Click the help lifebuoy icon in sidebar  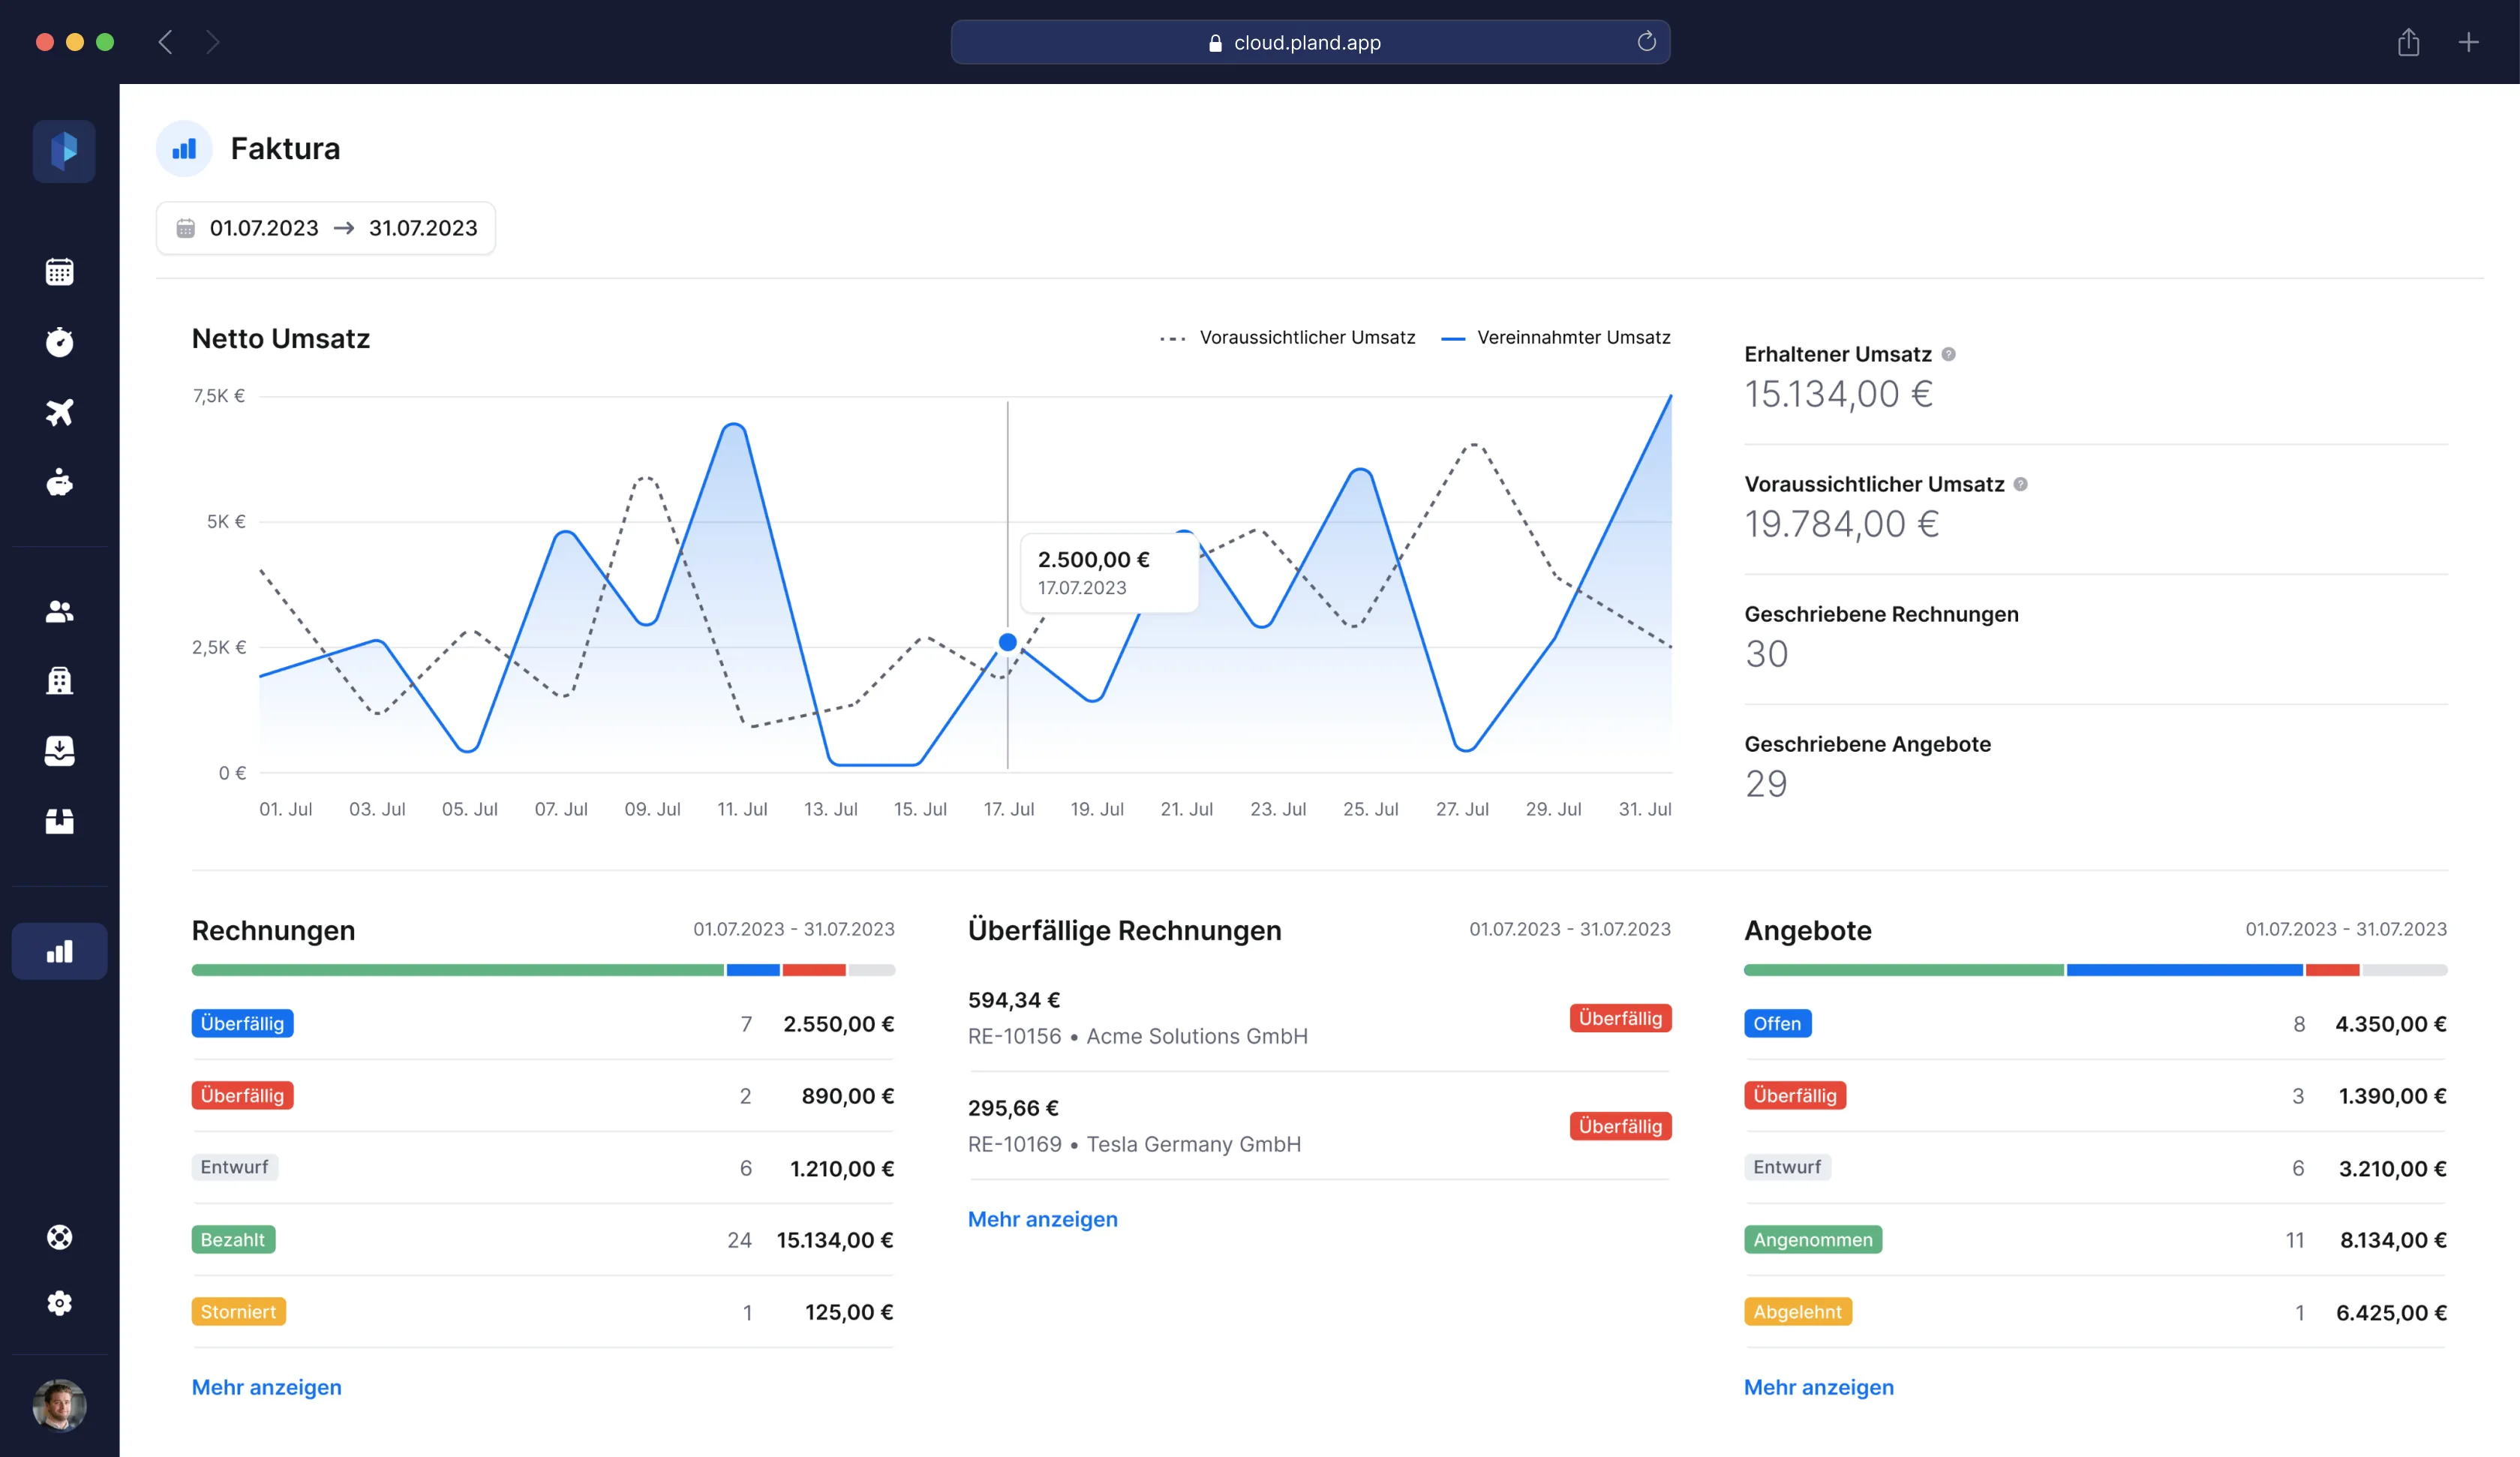(x=59, y=1237)
